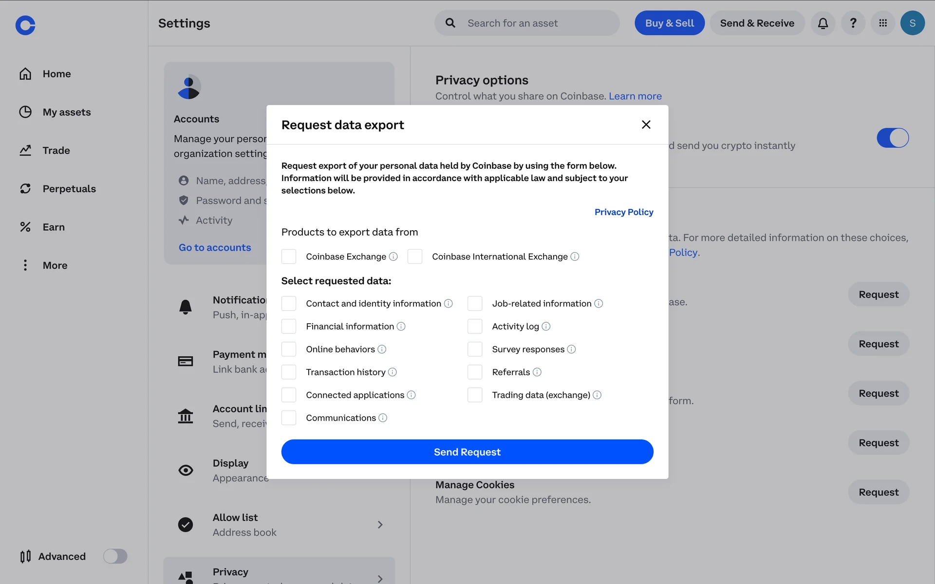Toggle the Advanced switch
The width and height of the screenshot is (935, 584).
[x=115, y=556]
